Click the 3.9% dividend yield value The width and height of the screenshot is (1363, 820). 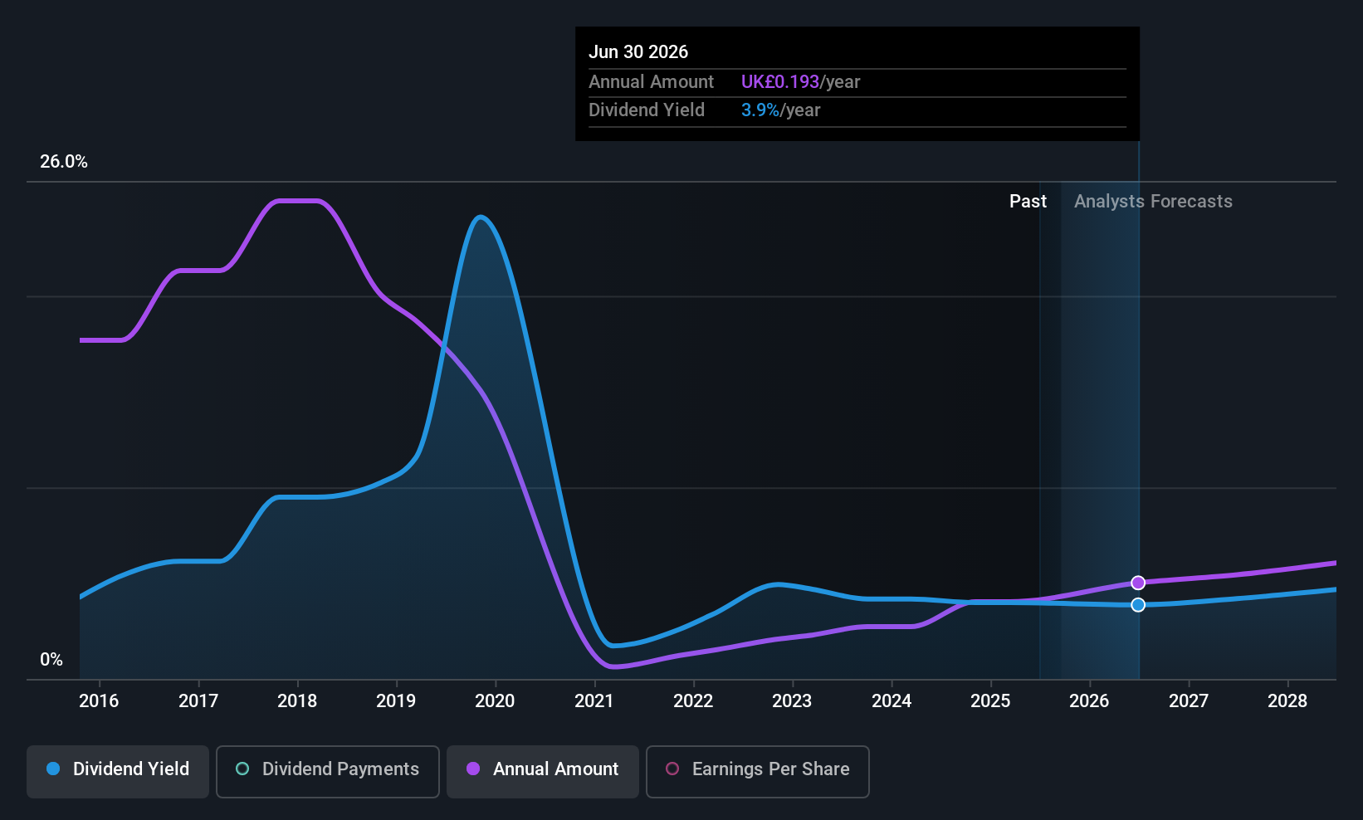pyautogui.click(x=760, y=110)
